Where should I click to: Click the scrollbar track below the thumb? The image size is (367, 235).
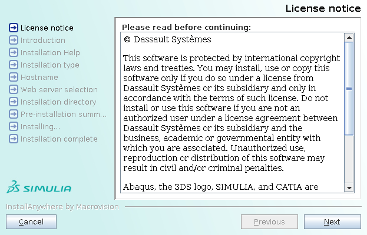click(x=349, y=159)
